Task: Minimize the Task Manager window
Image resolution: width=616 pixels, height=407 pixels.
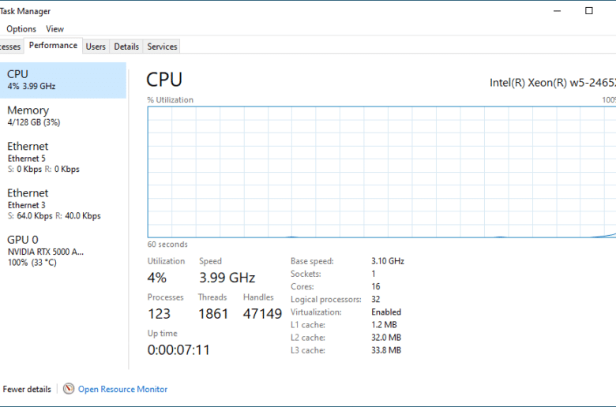Action: (557, 11)
